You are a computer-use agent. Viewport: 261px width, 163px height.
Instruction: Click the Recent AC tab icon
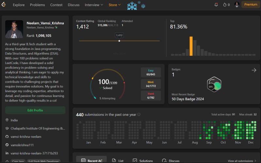coord(83,160)
